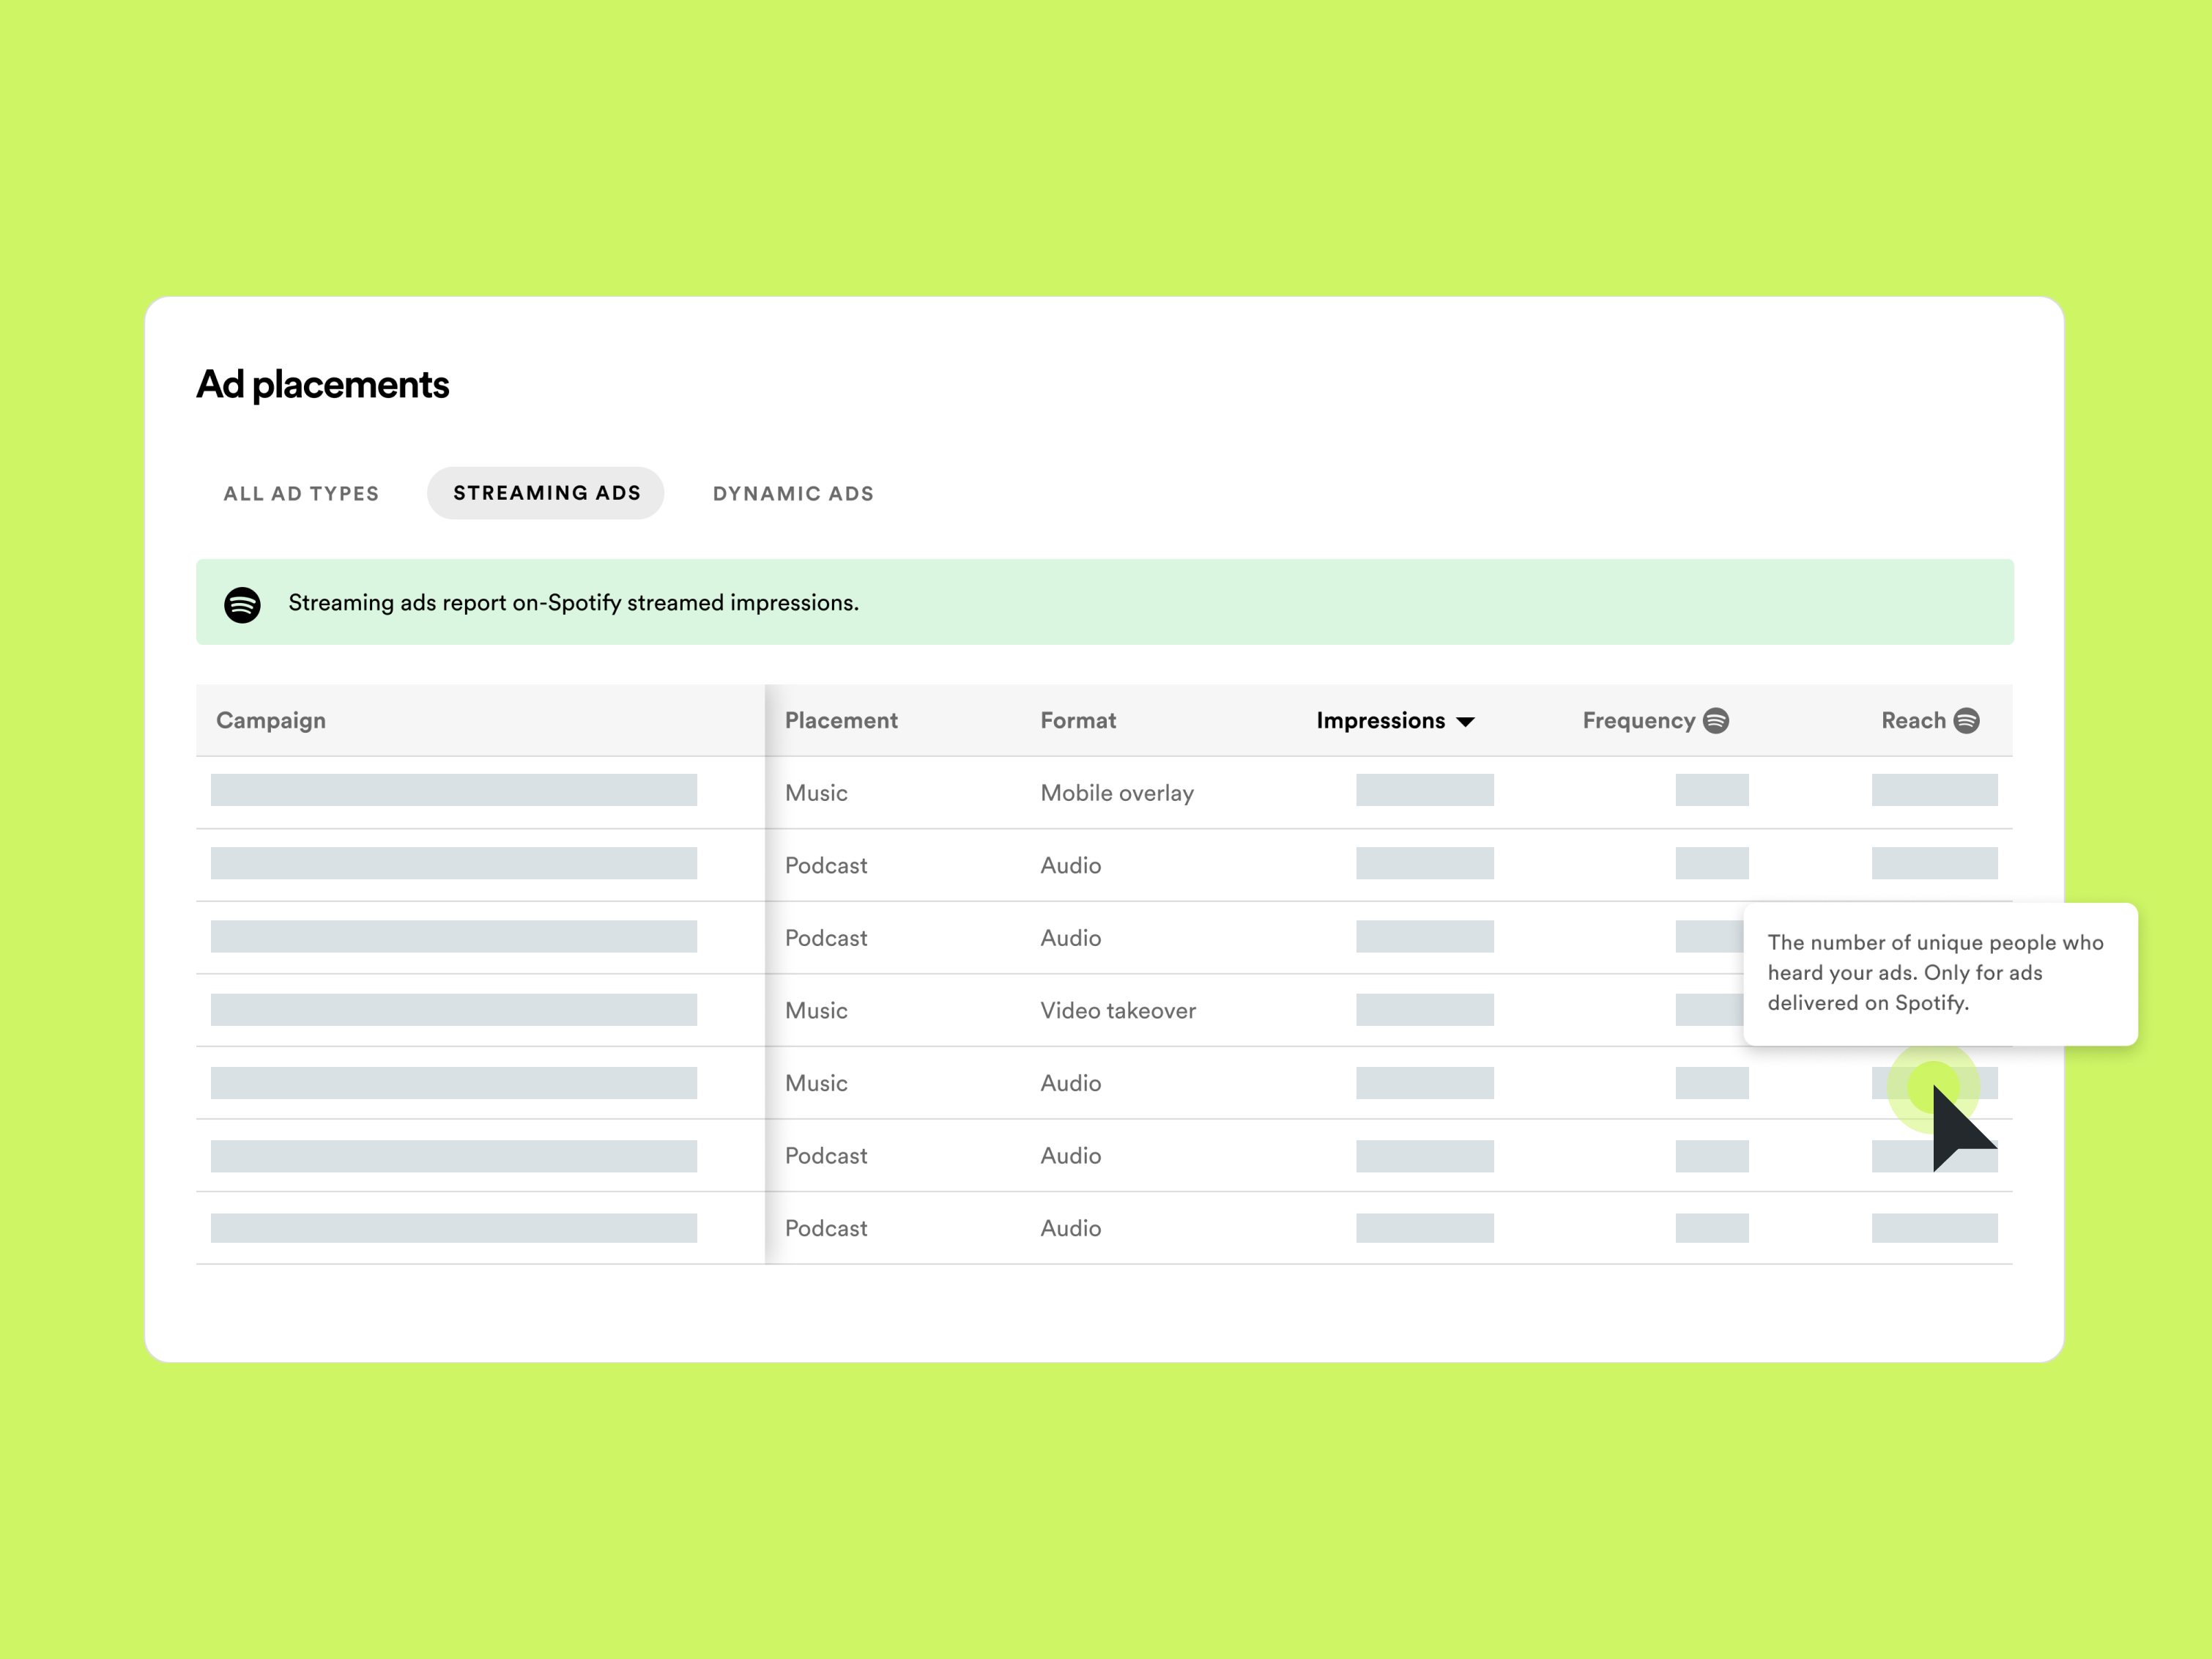Click the Campaign column header
The width and height of the screenshot is (2212, 1659).
tap(271, 720)
